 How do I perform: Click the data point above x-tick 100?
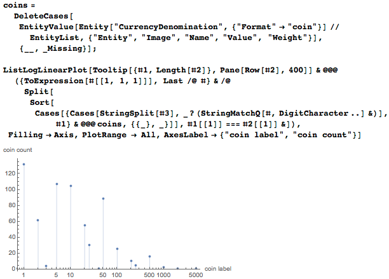[x=117, y=249]
